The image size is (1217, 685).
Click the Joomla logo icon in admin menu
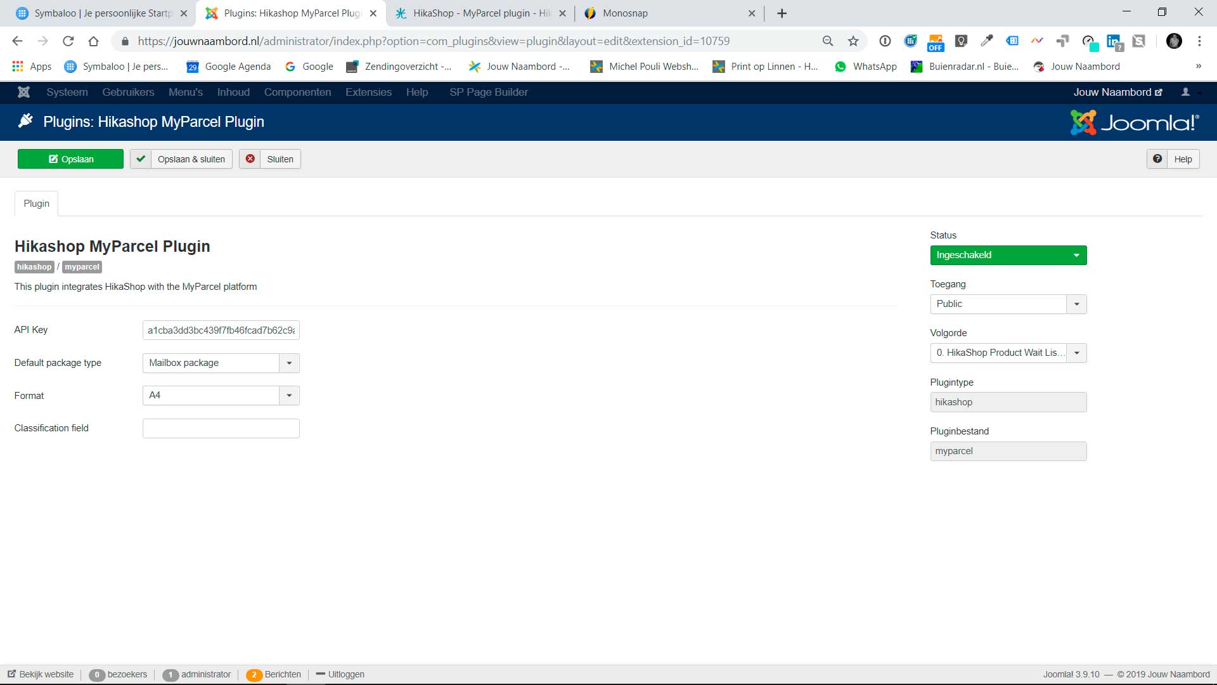click(x=23, y=92)
